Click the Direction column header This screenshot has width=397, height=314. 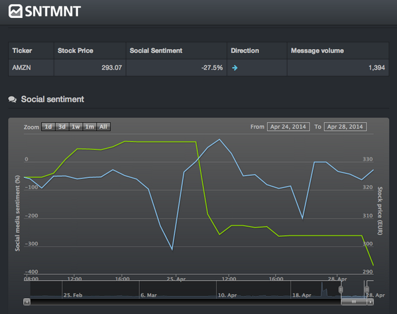(x=257, y=50)
